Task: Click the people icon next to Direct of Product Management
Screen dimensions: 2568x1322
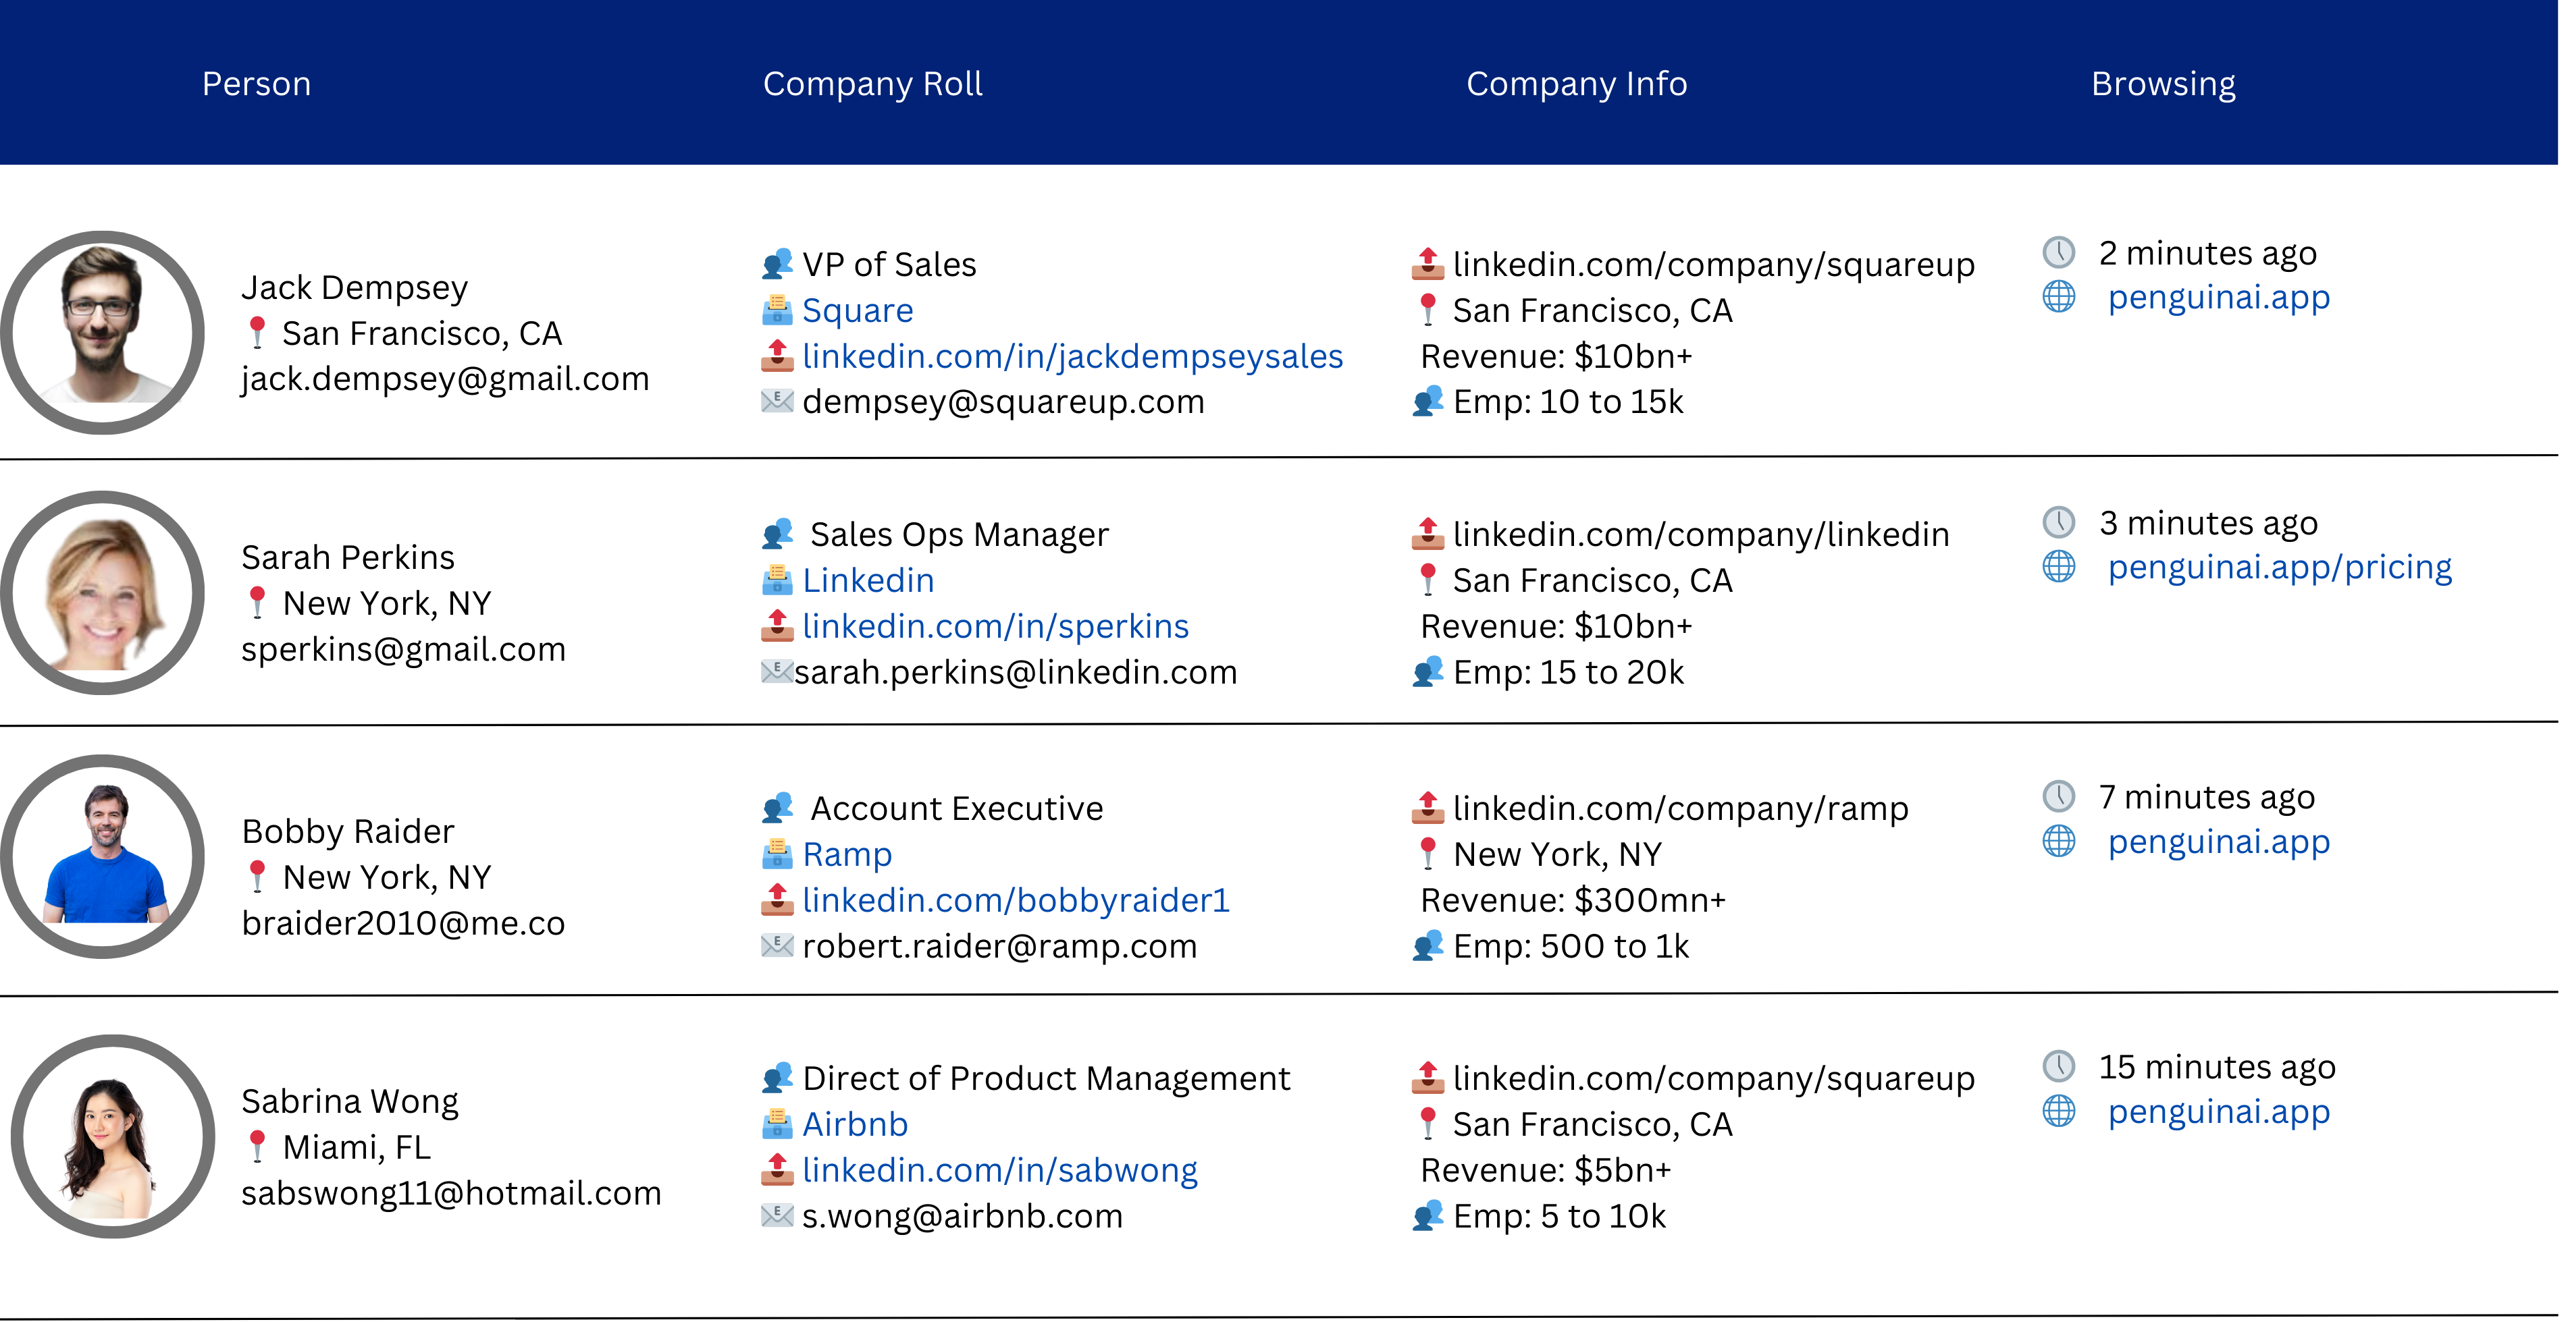Action: (x=778, y=1078)
